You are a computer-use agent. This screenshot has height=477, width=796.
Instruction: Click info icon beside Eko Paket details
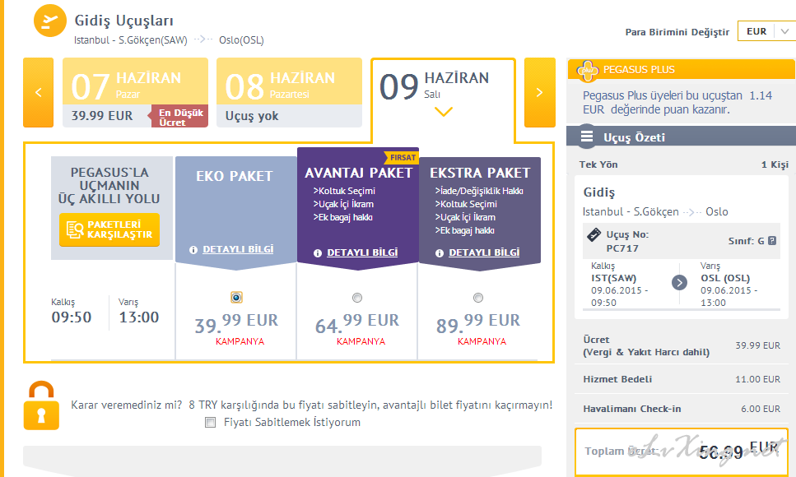[x=193, y=250]
